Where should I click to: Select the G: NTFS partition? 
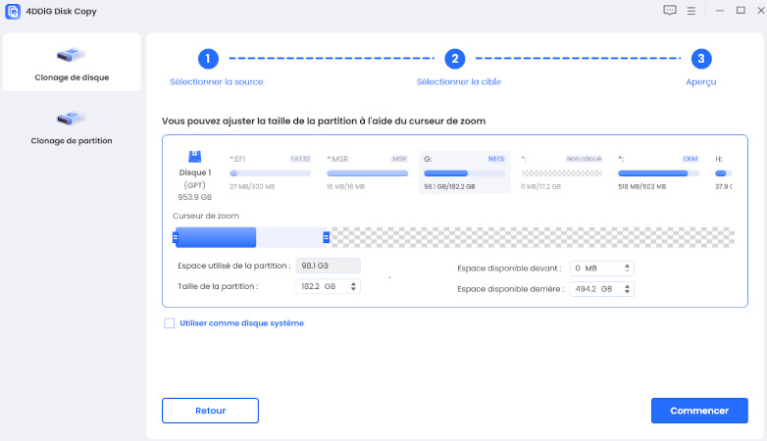[464, 172]
